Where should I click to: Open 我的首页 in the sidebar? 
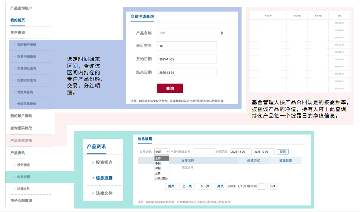pos(18,20)
